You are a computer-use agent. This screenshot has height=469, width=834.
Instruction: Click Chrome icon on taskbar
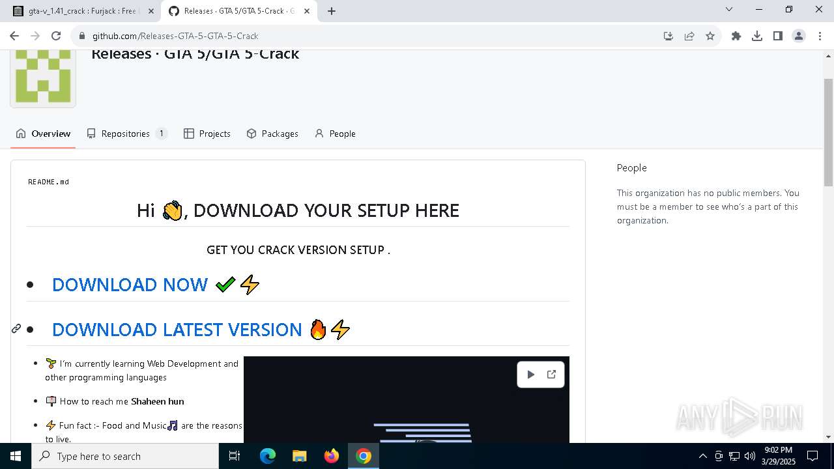(364, 456)
